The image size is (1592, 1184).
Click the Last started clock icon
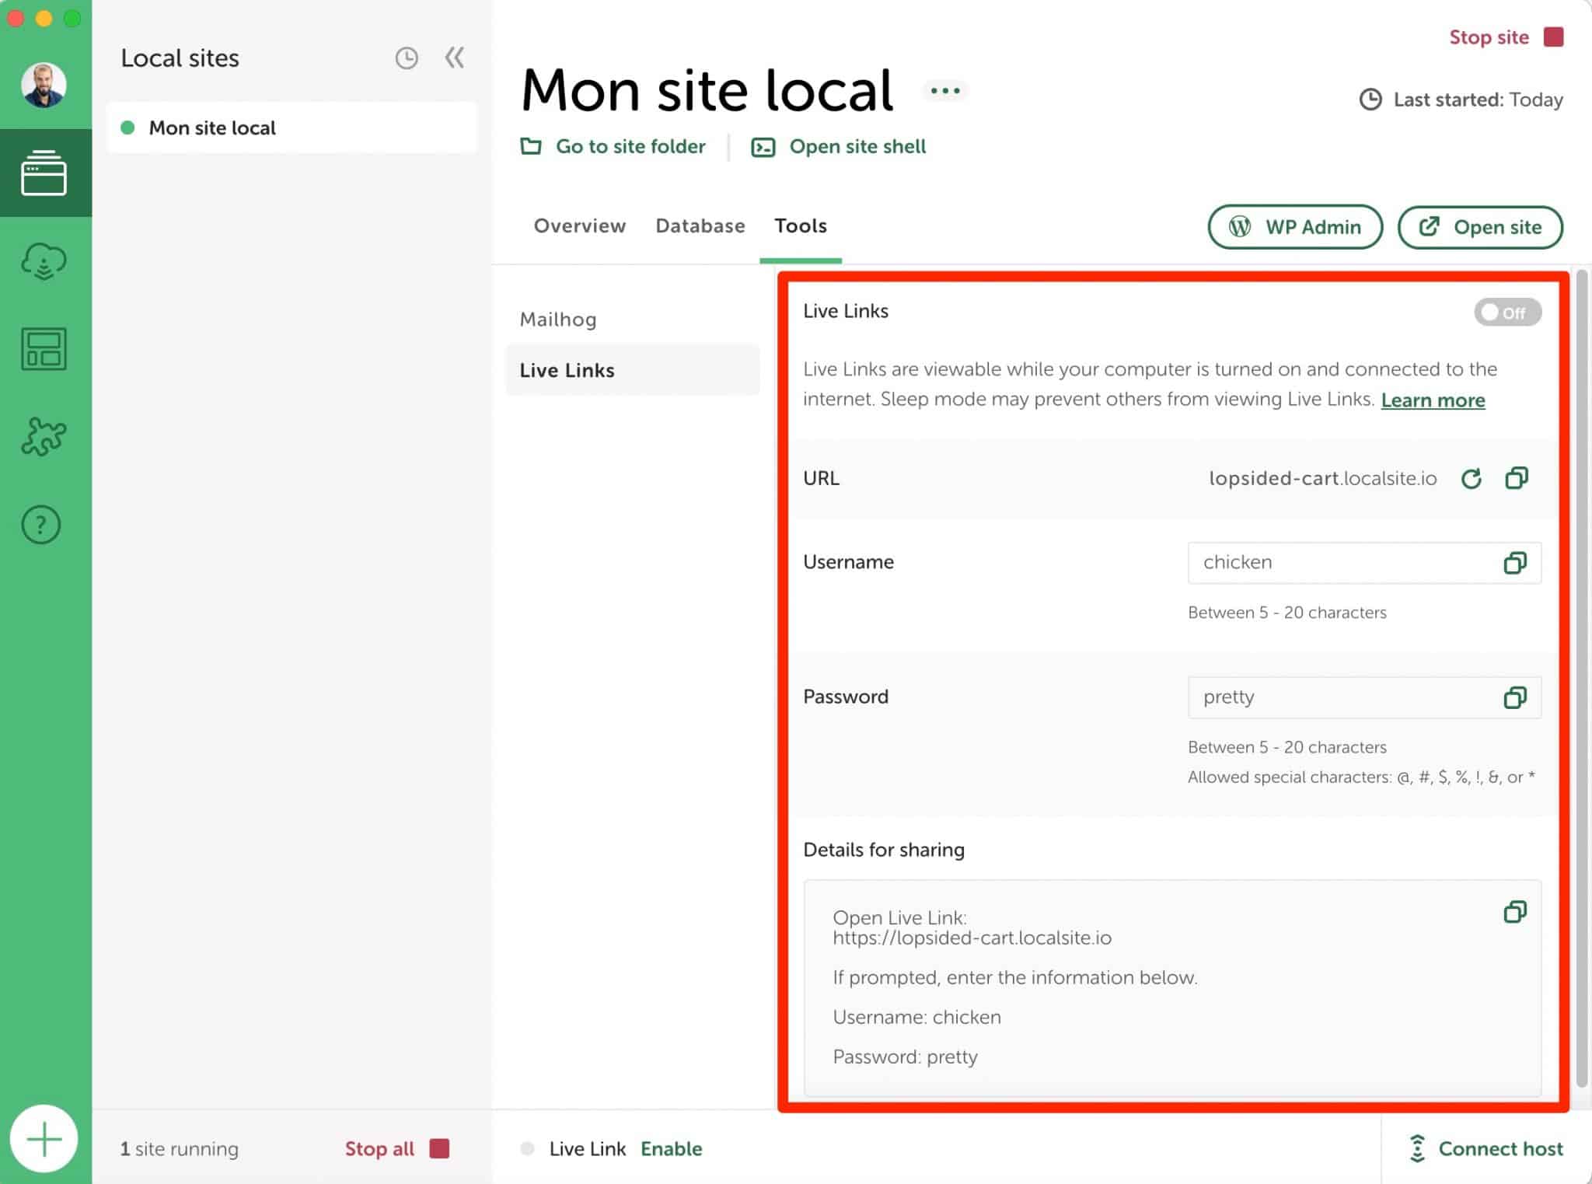(1370, 100)
